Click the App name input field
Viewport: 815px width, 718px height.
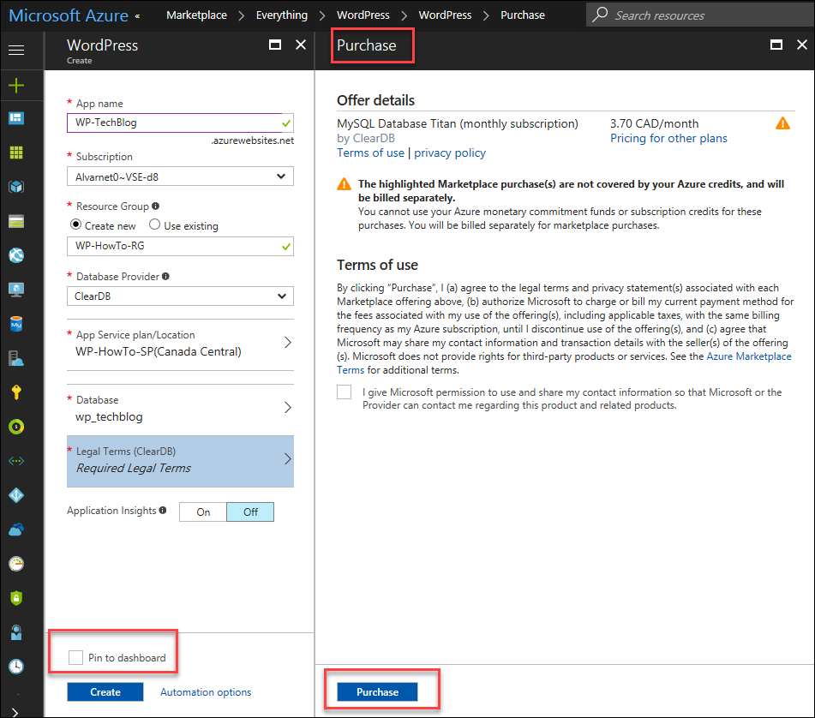(x=180, y=123)
